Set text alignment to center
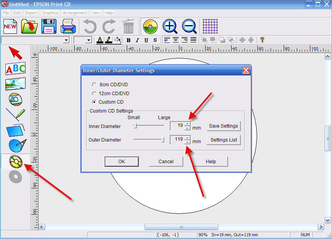This screenshot has height=239, width=332. pos(175,40)
